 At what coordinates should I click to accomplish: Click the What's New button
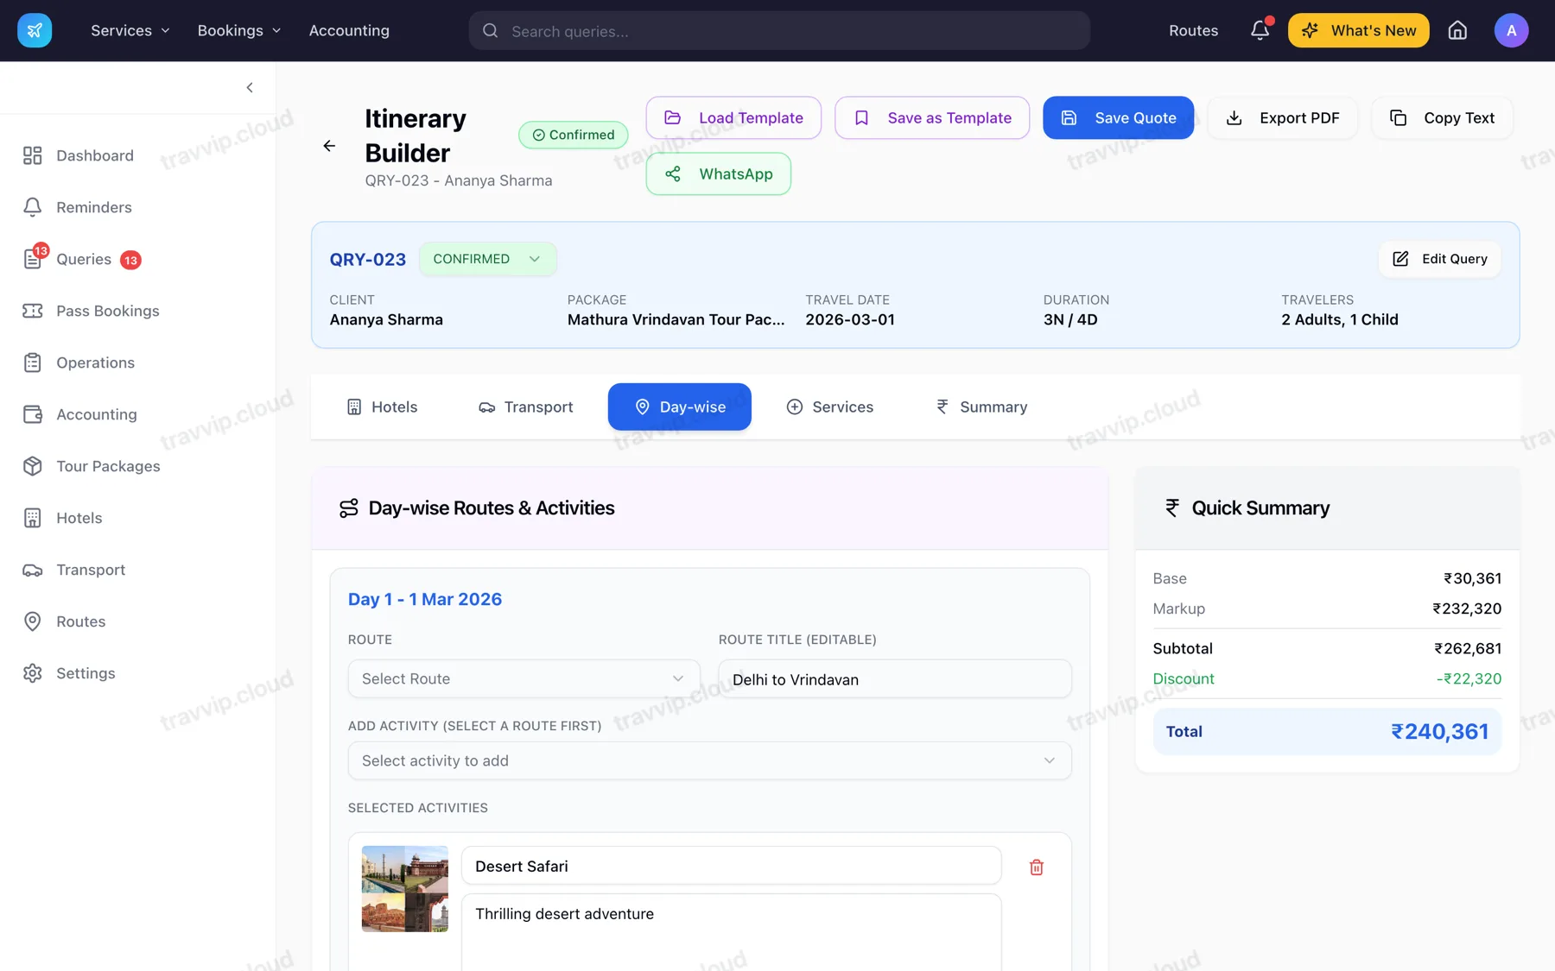(1359, 30)
